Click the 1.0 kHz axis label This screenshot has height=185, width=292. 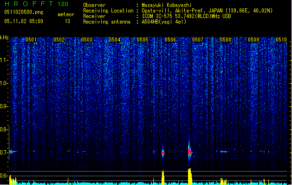click(4, 83)
